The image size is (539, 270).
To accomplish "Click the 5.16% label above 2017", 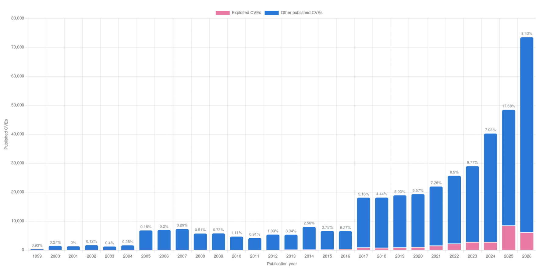I will pos(363,194).
